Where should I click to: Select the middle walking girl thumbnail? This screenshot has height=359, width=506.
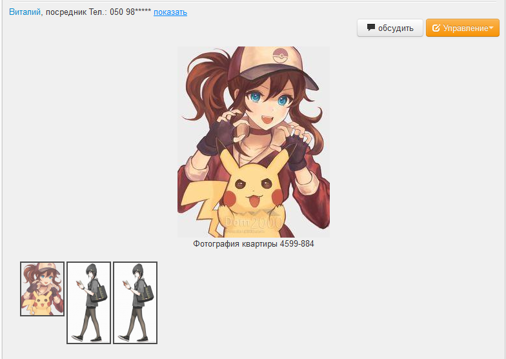click(89, 303)
